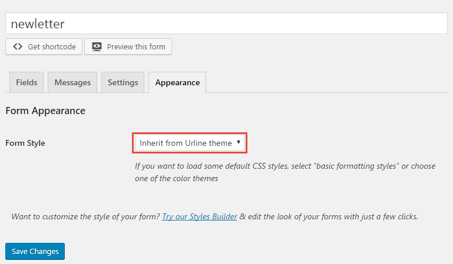
Task: Click the arrow on the Form Style select
Action: pos(239,142)
